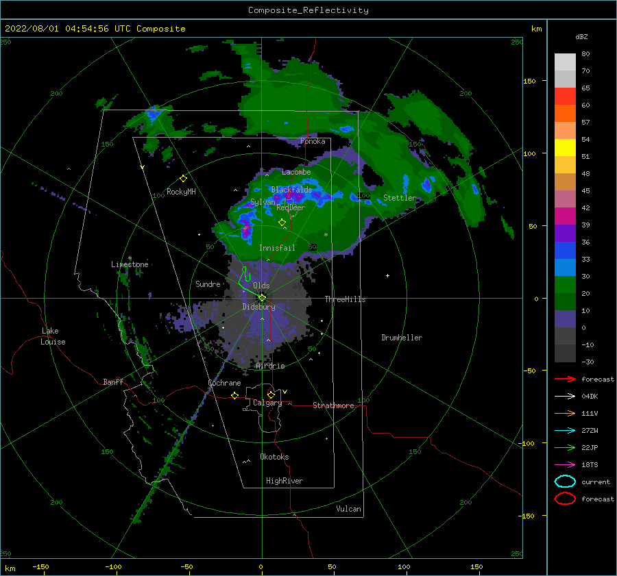The height and width of the screenshot is (576, 617).
Task: Click the cyan current ellipse legend icon
Action: (x=565, y=481)
